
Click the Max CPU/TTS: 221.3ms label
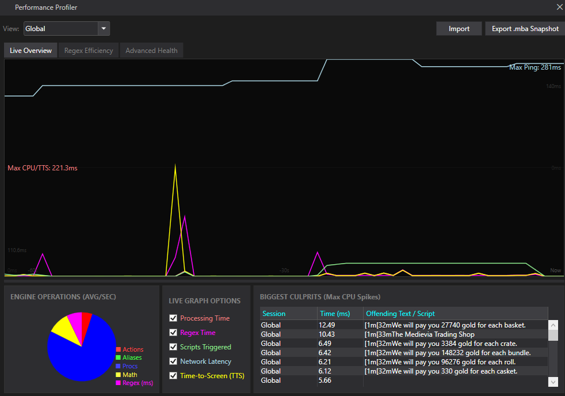[x=43, y=168]
